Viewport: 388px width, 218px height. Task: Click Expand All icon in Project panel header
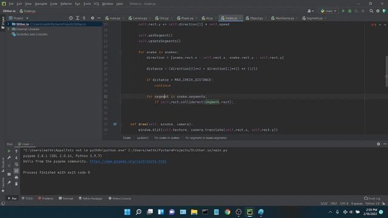pos(78,18)
